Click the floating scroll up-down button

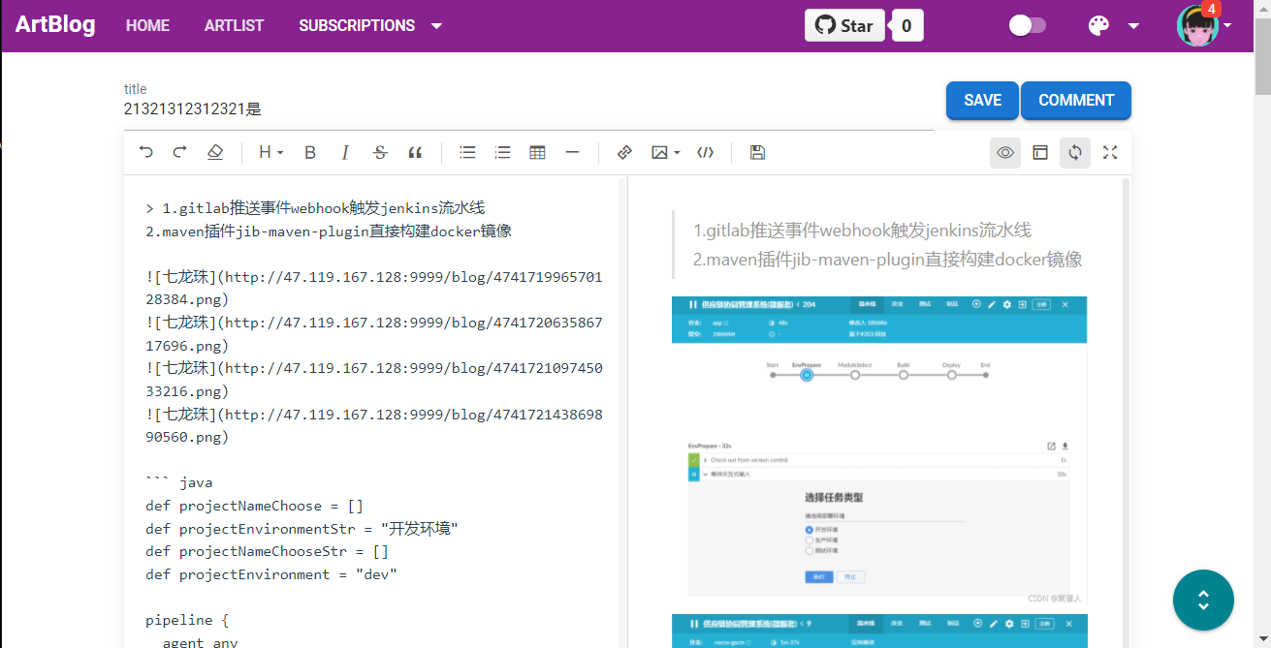click(1203, 601)
